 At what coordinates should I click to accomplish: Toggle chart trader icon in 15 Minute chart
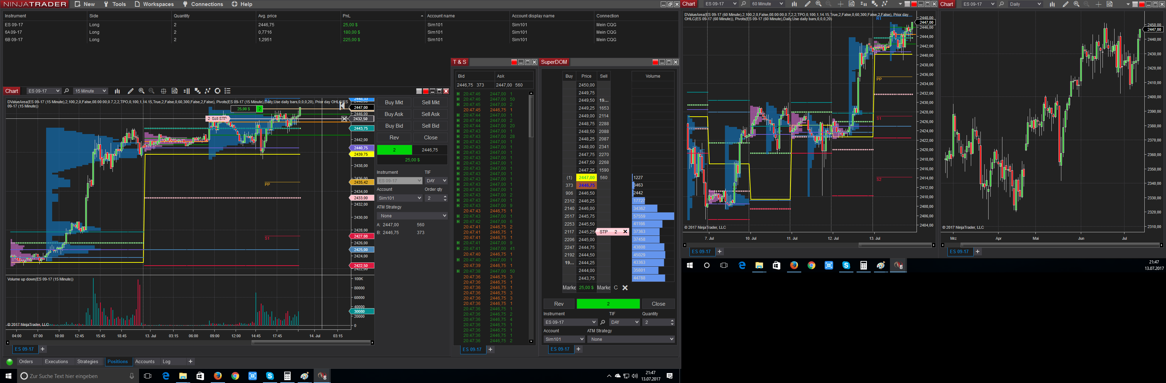coord(187,91)
